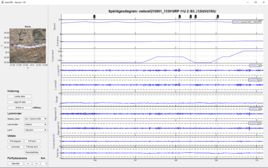The height and width of the screenshot is (168, 268).
Task: Click the Lägg till data button
Action: tap(19, 102)
